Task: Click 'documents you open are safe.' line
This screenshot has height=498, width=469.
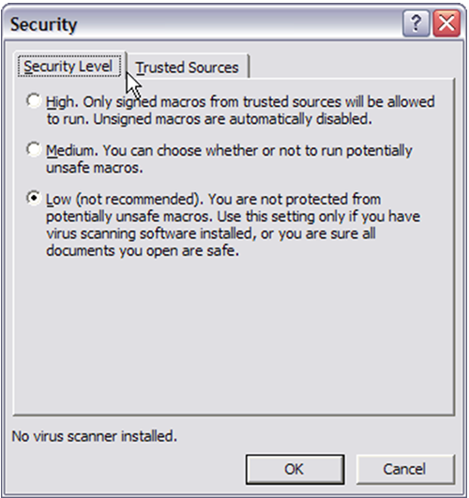Action: click(x=143, y=250)
